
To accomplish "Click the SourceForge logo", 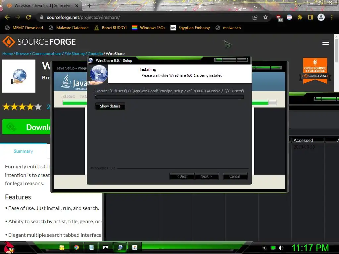I will click(39, 42).
